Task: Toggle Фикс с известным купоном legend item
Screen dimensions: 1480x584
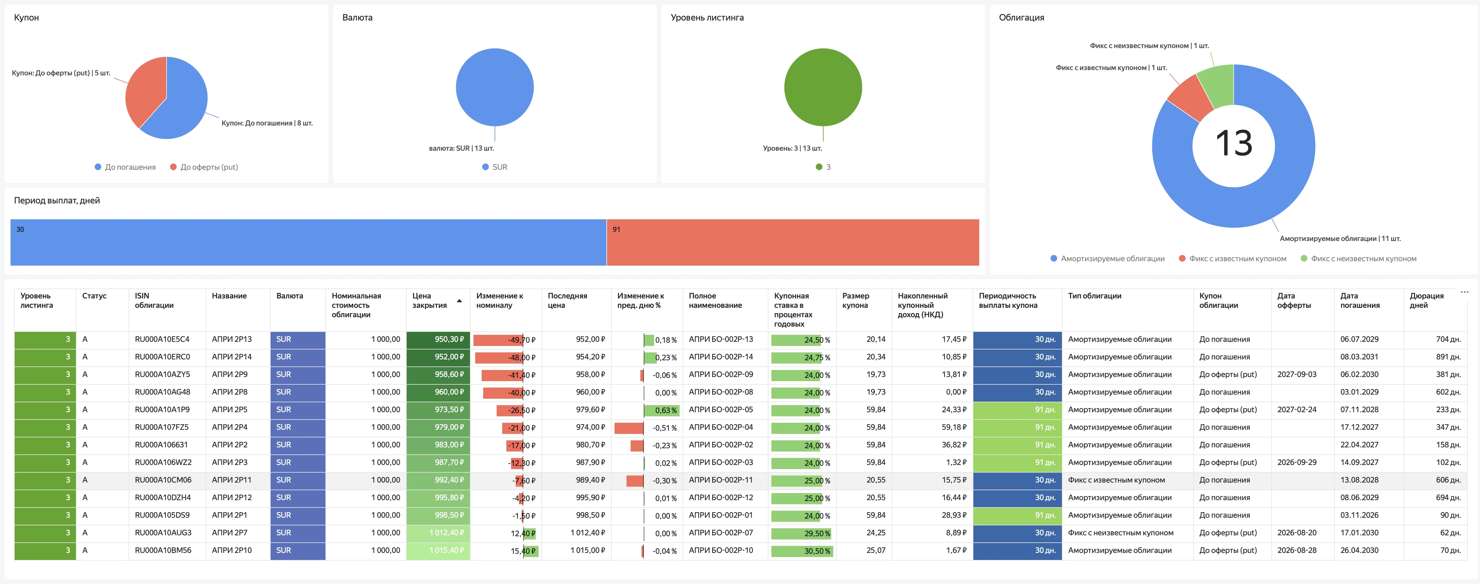Action: coord(1232,258)
